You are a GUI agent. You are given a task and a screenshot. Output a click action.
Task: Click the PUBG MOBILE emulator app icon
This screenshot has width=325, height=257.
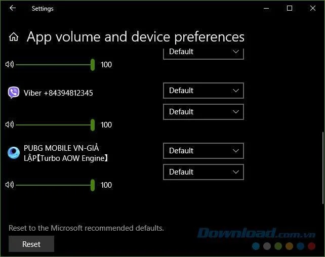click(x=14, y=153)
